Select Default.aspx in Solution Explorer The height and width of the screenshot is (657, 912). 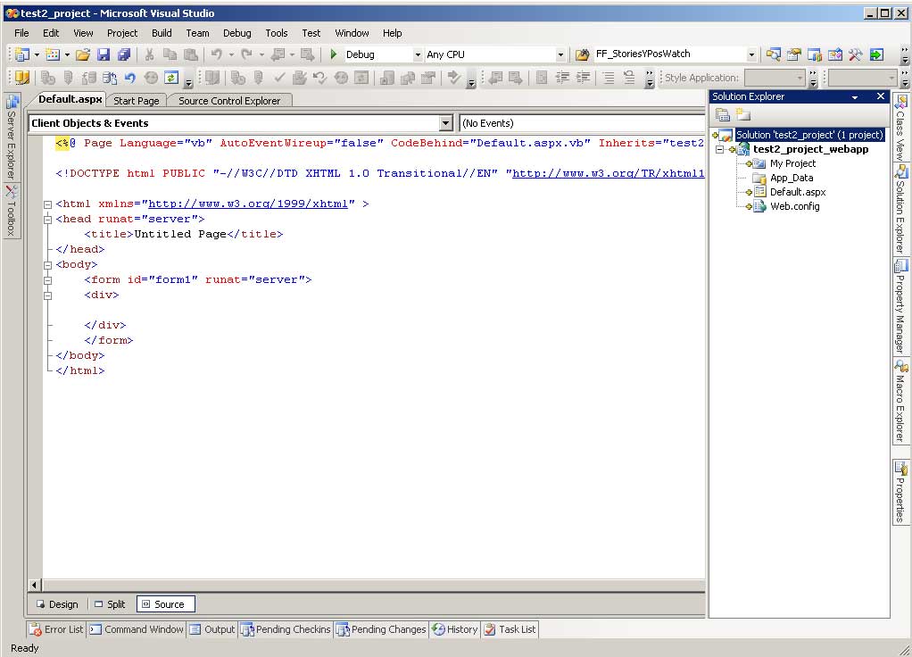(798, 192)
